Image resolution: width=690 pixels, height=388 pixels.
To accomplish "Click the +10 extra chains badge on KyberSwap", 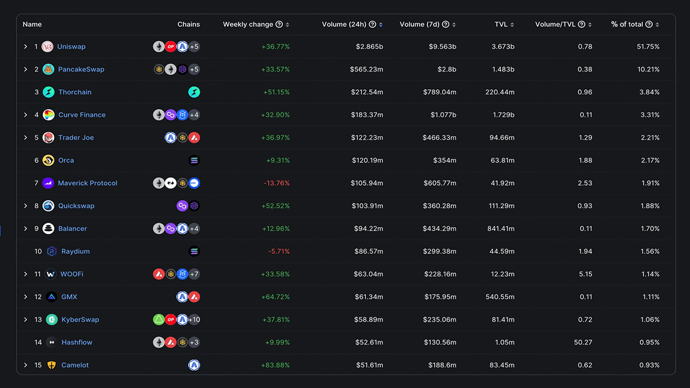I will click(194, 319).
